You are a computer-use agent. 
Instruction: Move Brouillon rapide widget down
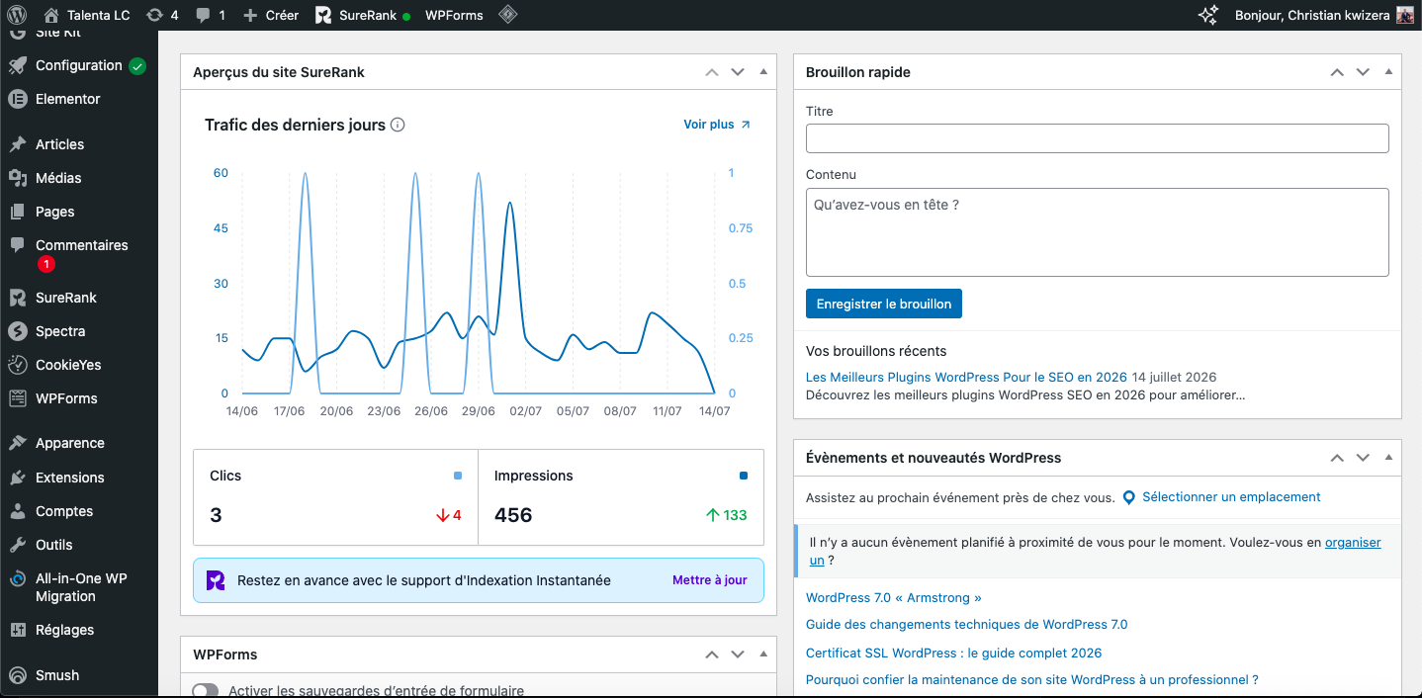click(1363, 72)
